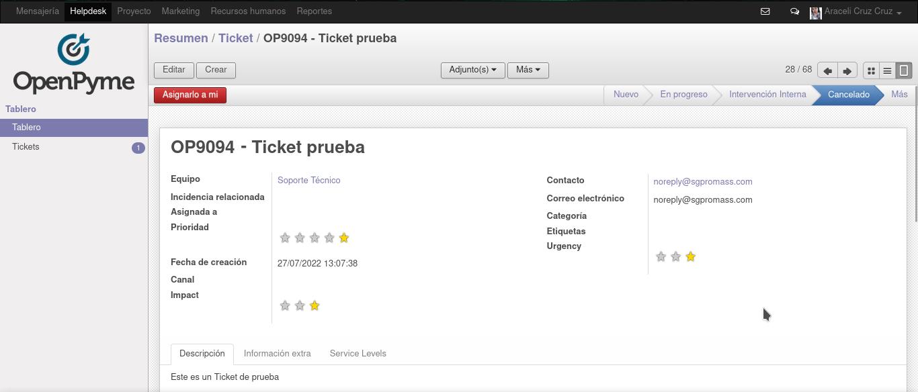Open the conversations chat bubble icon
Viewport: 918px width, 392px height.
tap(794, 11)
